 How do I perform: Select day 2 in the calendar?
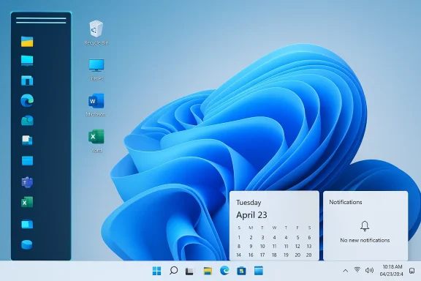pyautogui.click(x=251, y=238)
